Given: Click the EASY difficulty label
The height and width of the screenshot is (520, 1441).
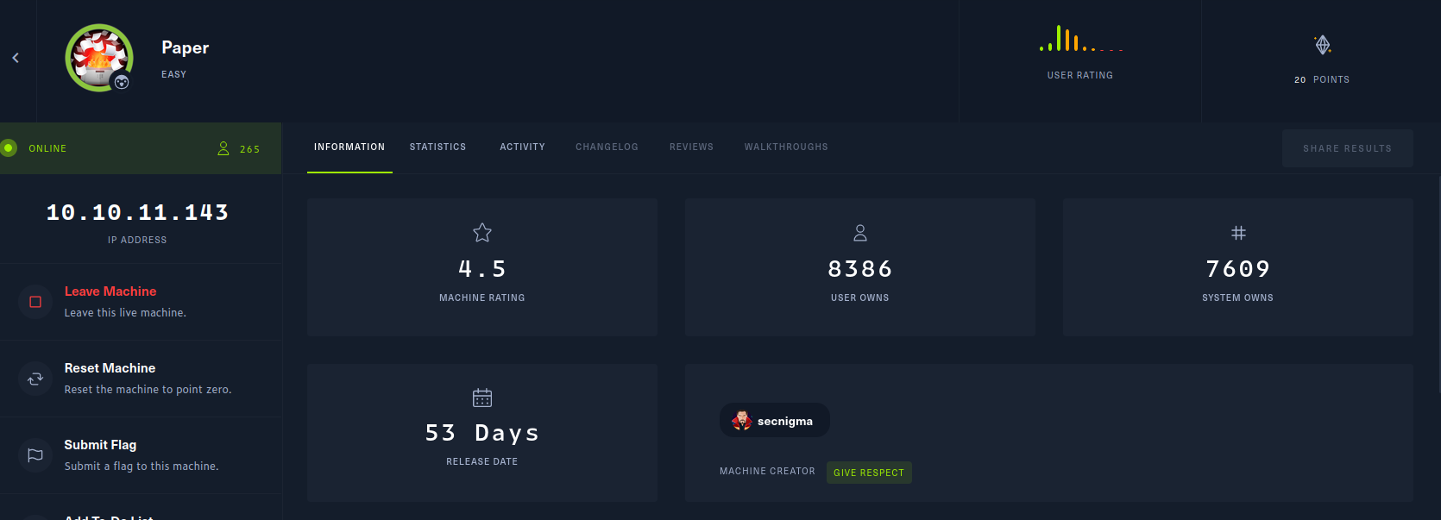Looking at the screenshot, I should coord(173,74).
